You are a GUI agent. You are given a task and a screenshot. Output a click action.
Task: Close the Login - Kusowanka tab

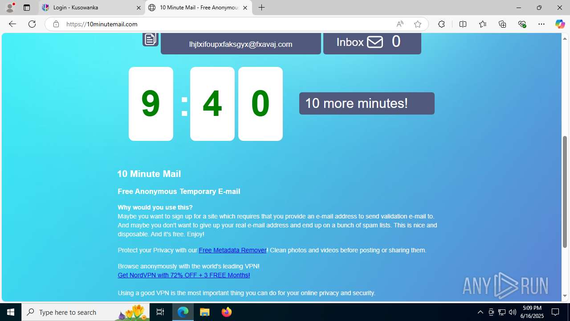pos(138,8)
